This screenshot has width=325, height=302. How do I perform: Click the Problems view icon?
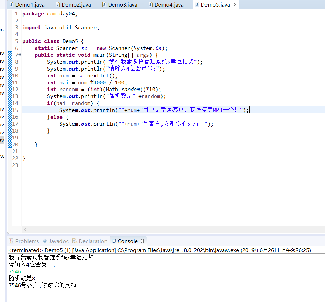[11, 241]
